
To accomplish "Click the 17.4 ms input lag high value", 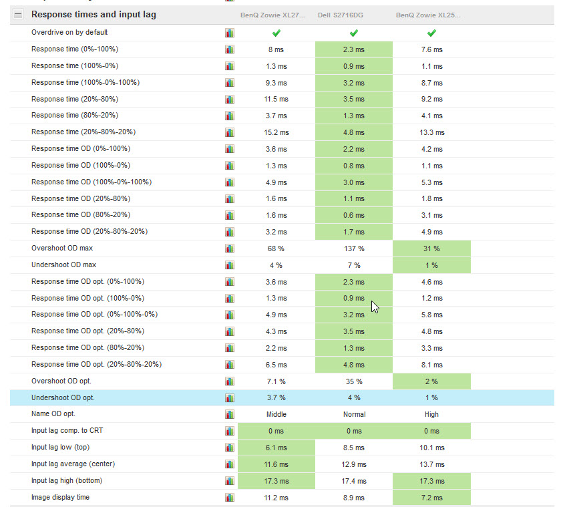I will (x=354, y=481).
